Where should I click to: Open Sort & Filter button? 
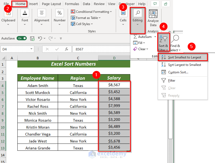(163, 42)
